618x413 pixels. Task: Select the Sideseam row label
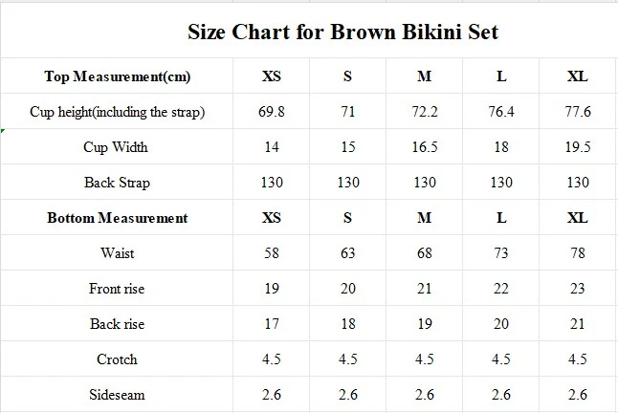tap(117, 395)
